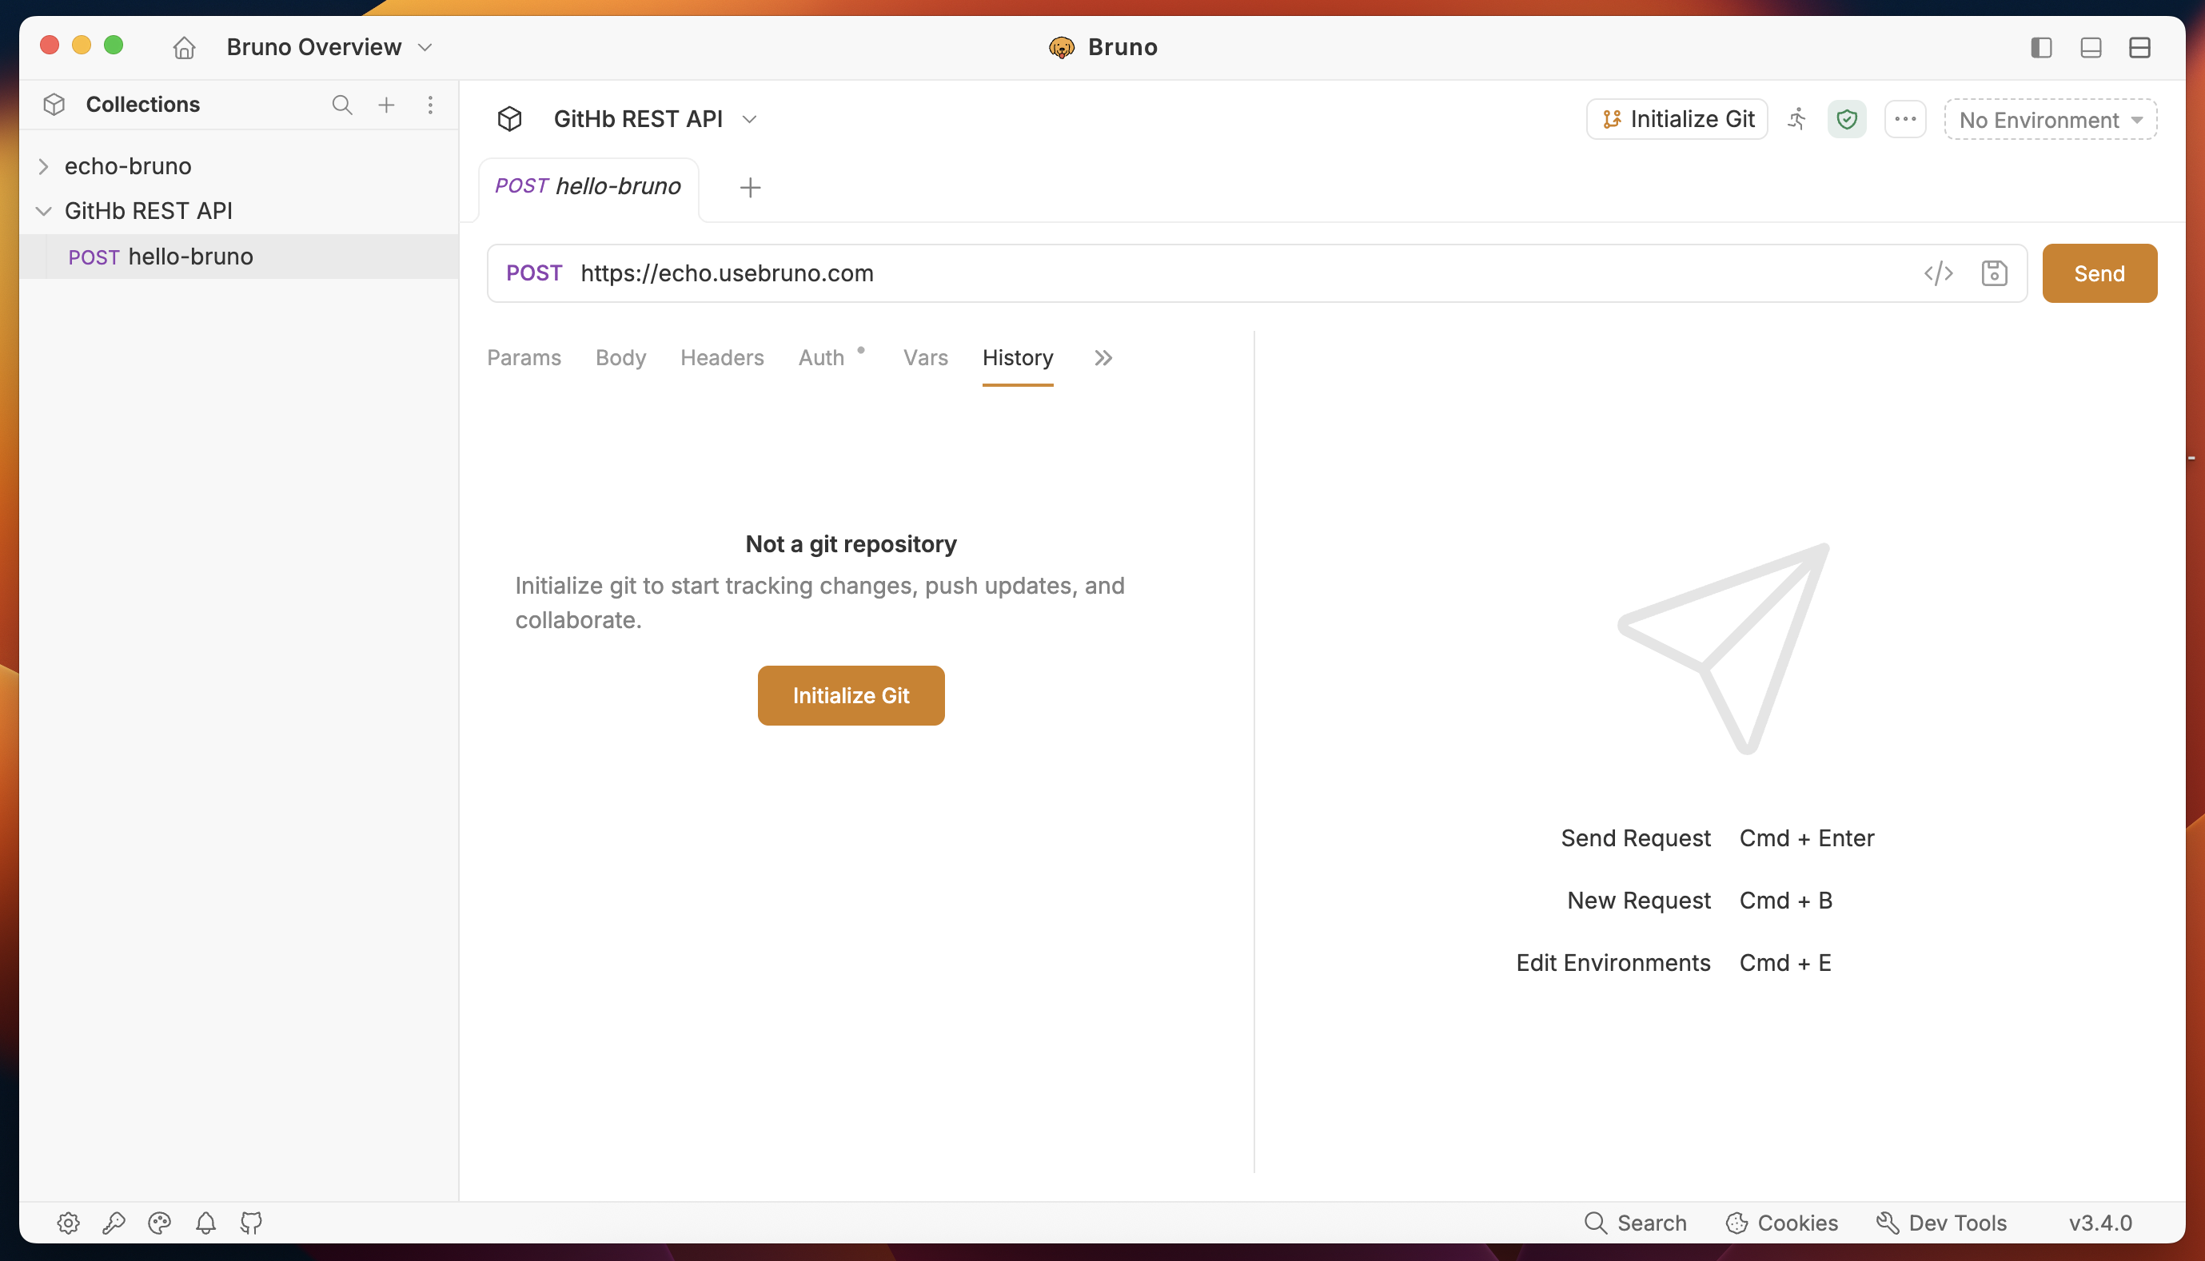Viewport: 2205px width, 1261px height.
Task: Click the "Cmd + Enter" shortcut text
Action: pos(1807,838)
